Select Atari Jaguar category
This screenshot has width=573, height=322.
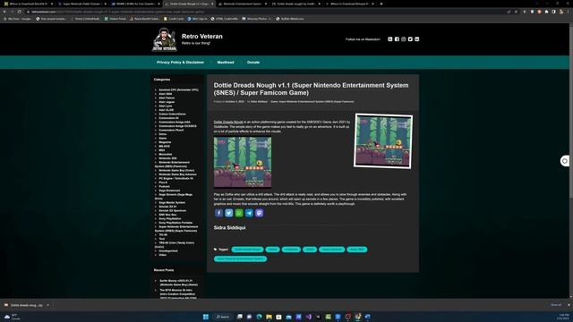point(167,102)
